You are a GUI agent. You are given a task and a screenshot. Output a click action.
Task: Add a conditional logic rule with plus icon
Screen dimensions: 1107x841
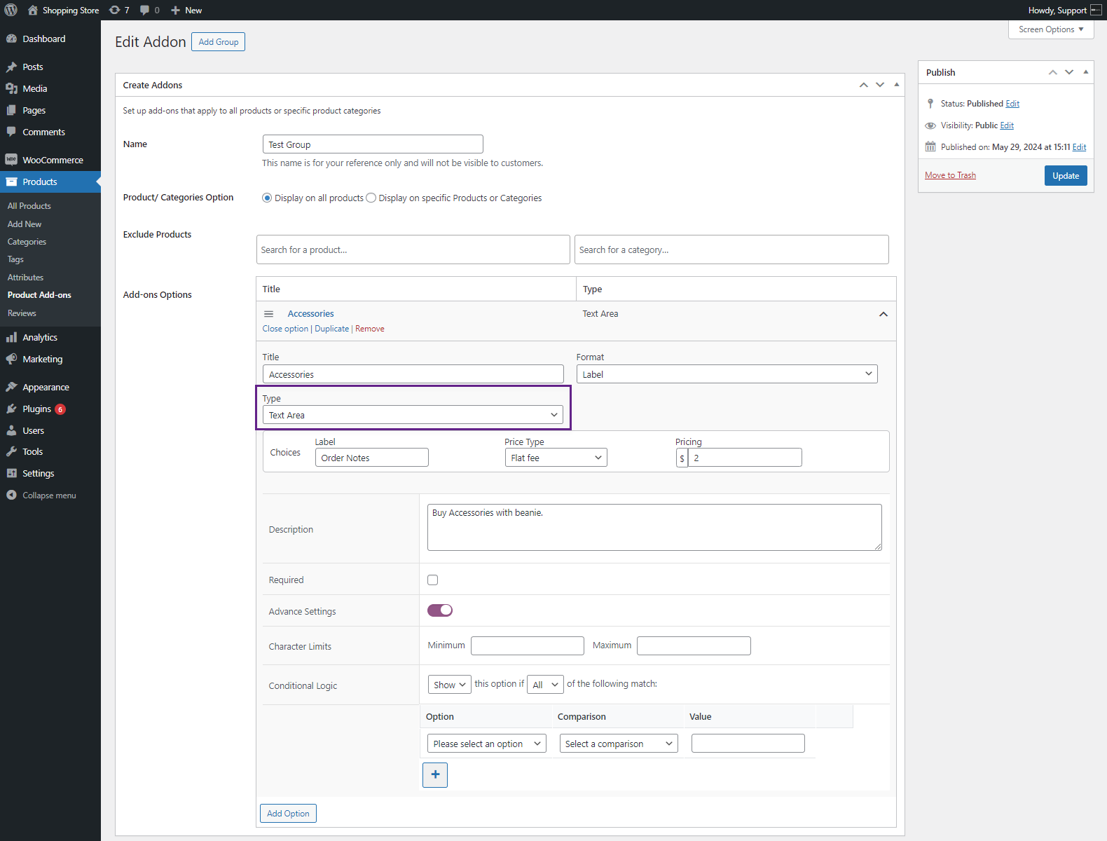[435, 774]
